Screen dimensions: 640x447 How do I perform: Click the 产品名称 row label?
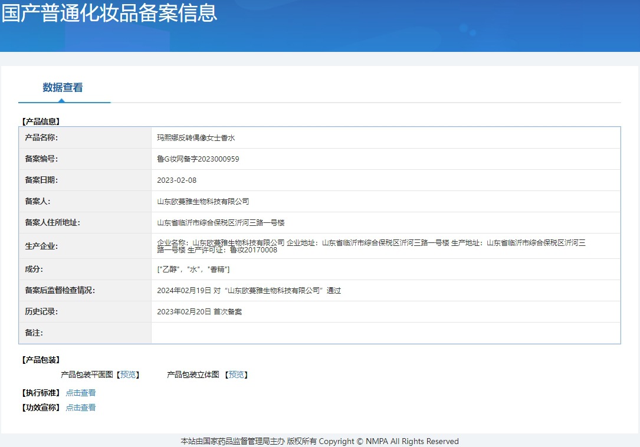point(41,137)
